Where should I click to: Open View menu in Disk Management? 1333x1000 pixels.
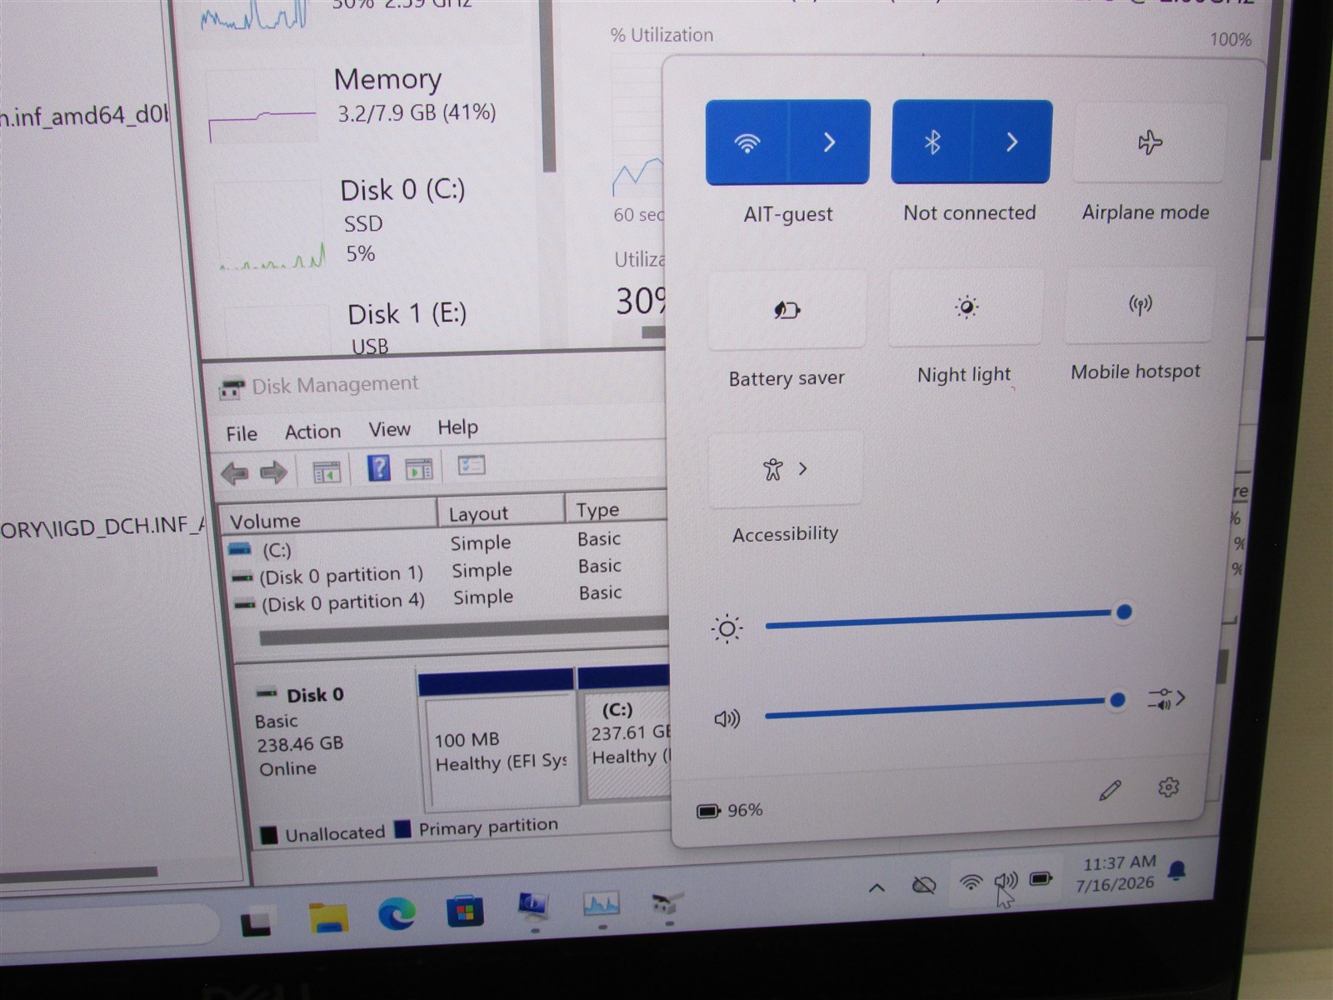(x=389, y=429)
